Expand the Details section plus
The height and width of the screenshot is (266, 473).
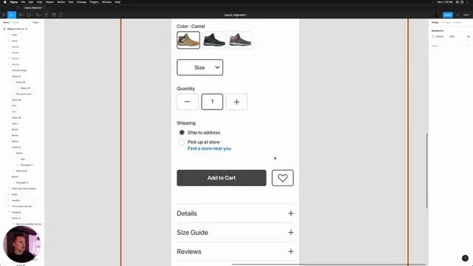coord(290,214)
